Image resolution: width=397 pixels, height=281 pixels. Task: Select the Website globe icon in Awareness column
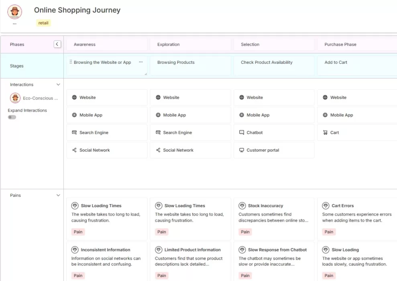(x=75, y=97)
